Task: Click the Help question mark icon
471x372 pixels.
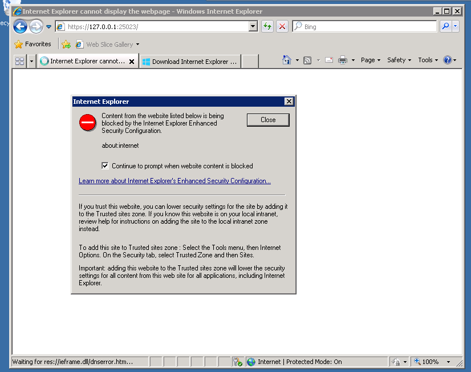Action: 448,60
